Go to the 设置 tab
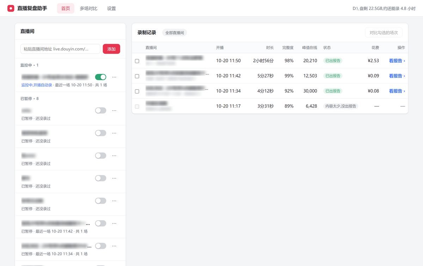This screenshot has width=423, height=266. 111,8
